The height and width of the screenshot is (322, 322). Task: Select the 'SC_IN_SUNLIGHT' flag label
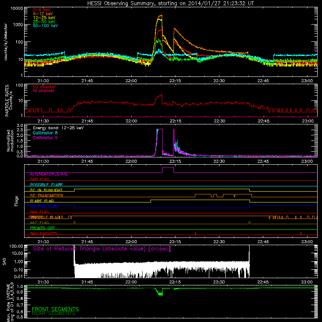46,190
